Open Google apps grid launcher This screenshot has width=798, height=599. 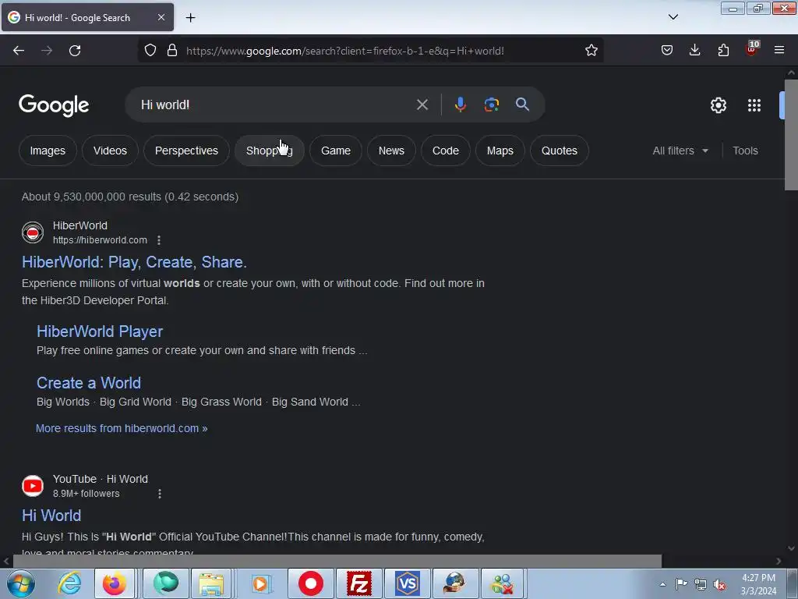754,105
